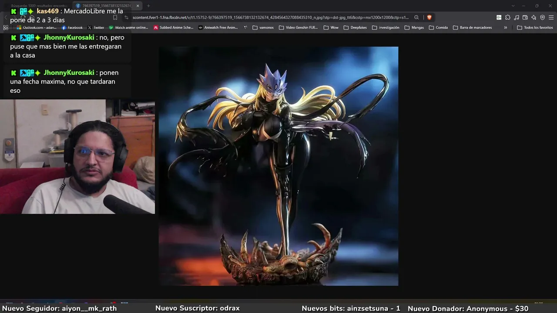Click the green media extension icon in toolbar
Viewport: 557px width, 313px height.
(x=499, y=17)
